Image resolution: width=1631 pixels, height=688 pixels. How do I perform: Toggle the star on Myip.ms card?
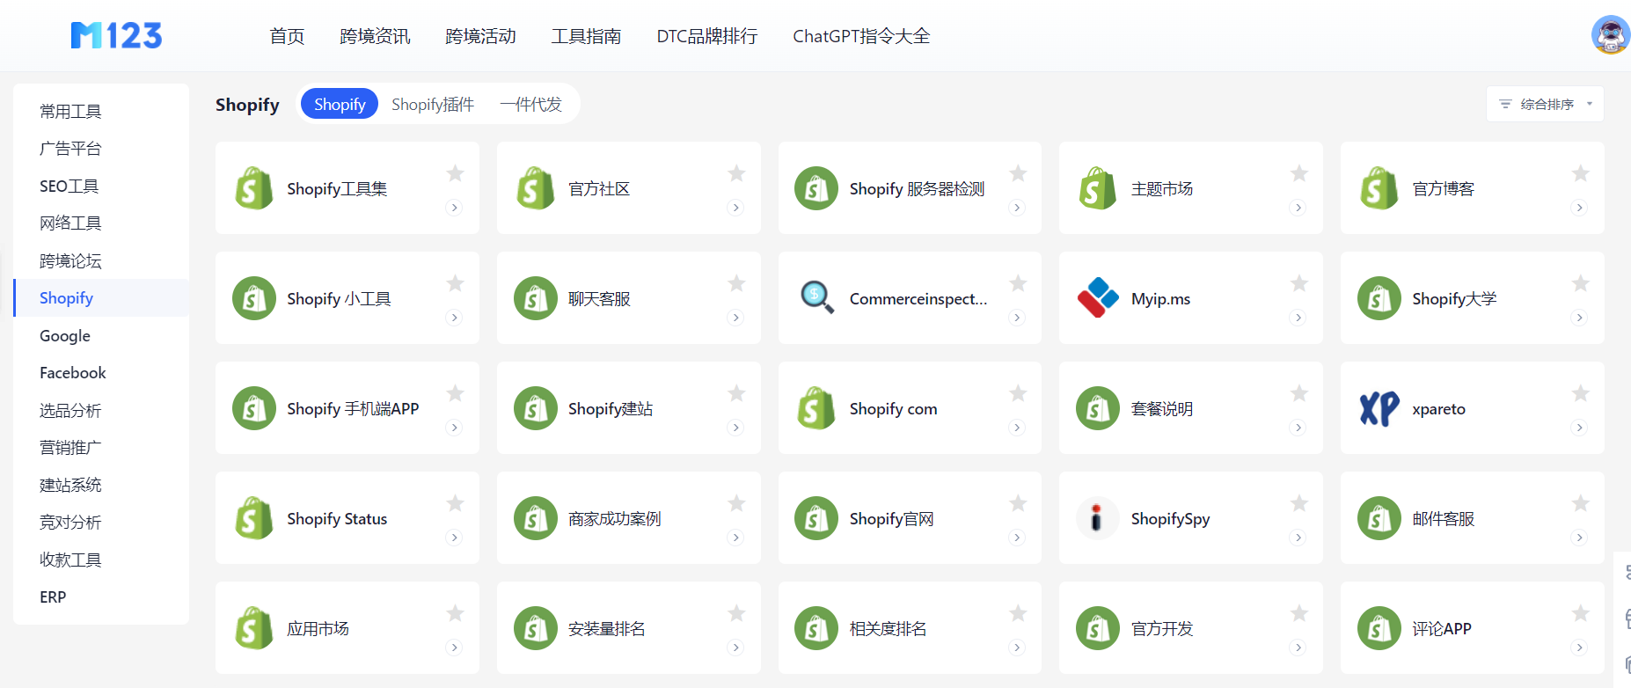point(1298,283)
